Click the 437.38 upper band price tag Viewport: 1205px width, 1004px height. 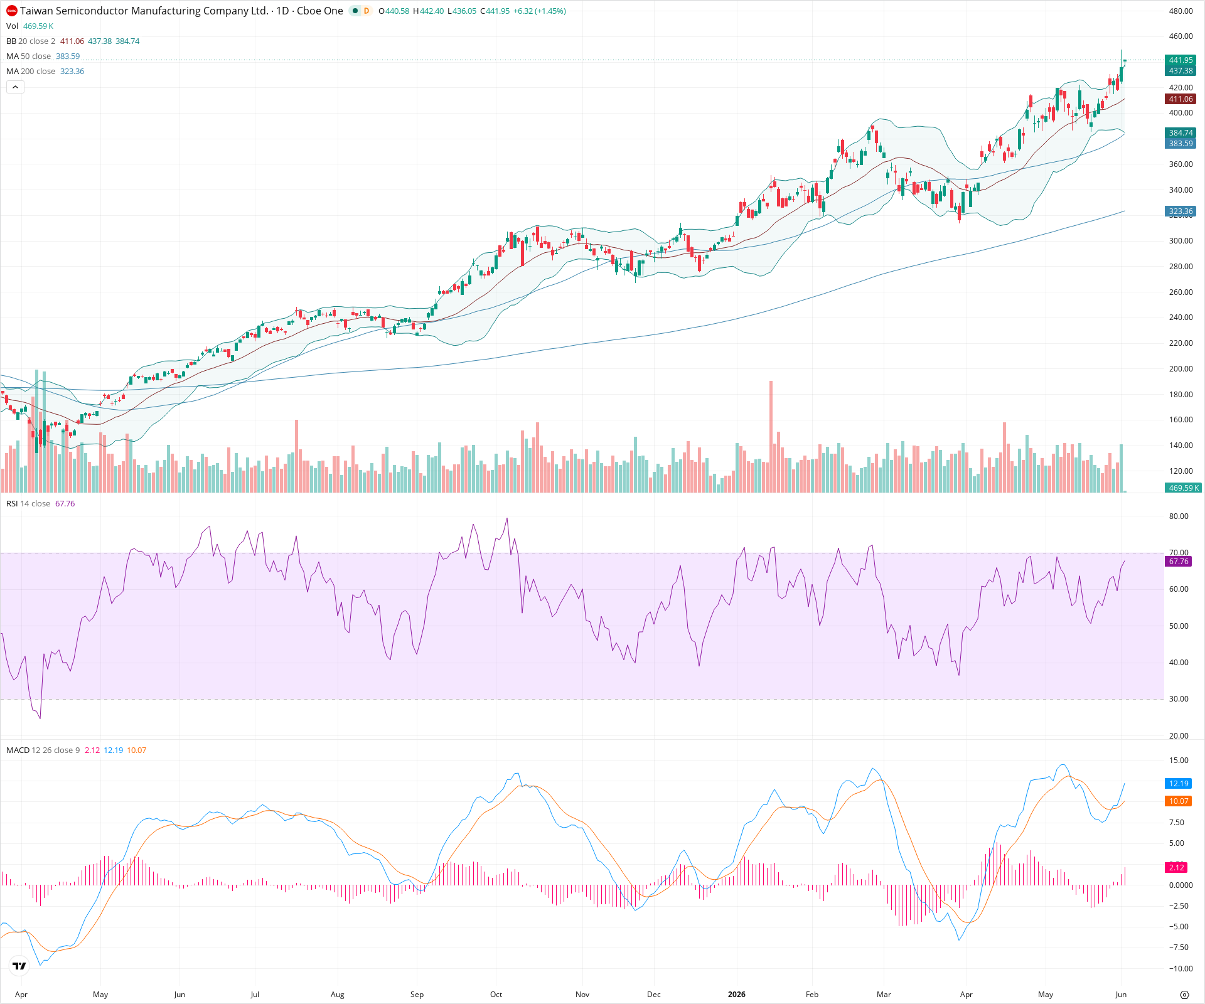point(1181,71)
